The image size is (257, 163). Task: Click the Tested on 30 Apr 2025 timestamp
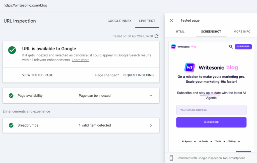click(133, 36)
